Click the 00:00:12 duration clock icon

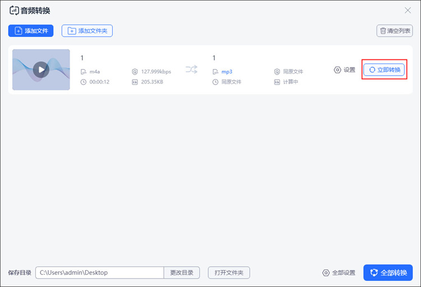[84, 82]
